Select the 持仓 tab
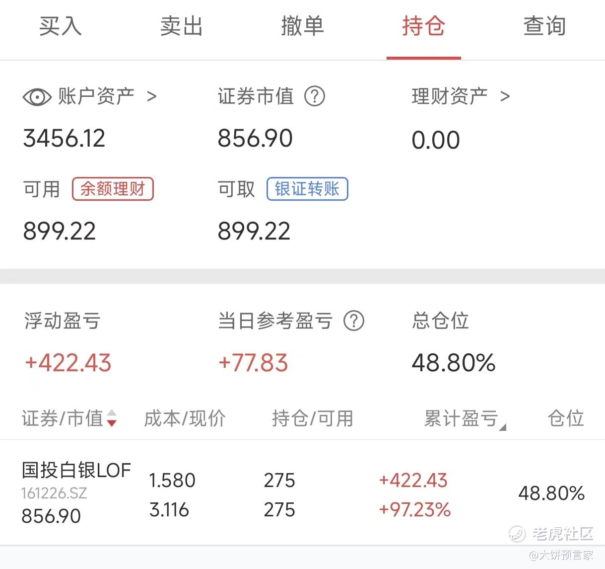 (x=423, y=26)
